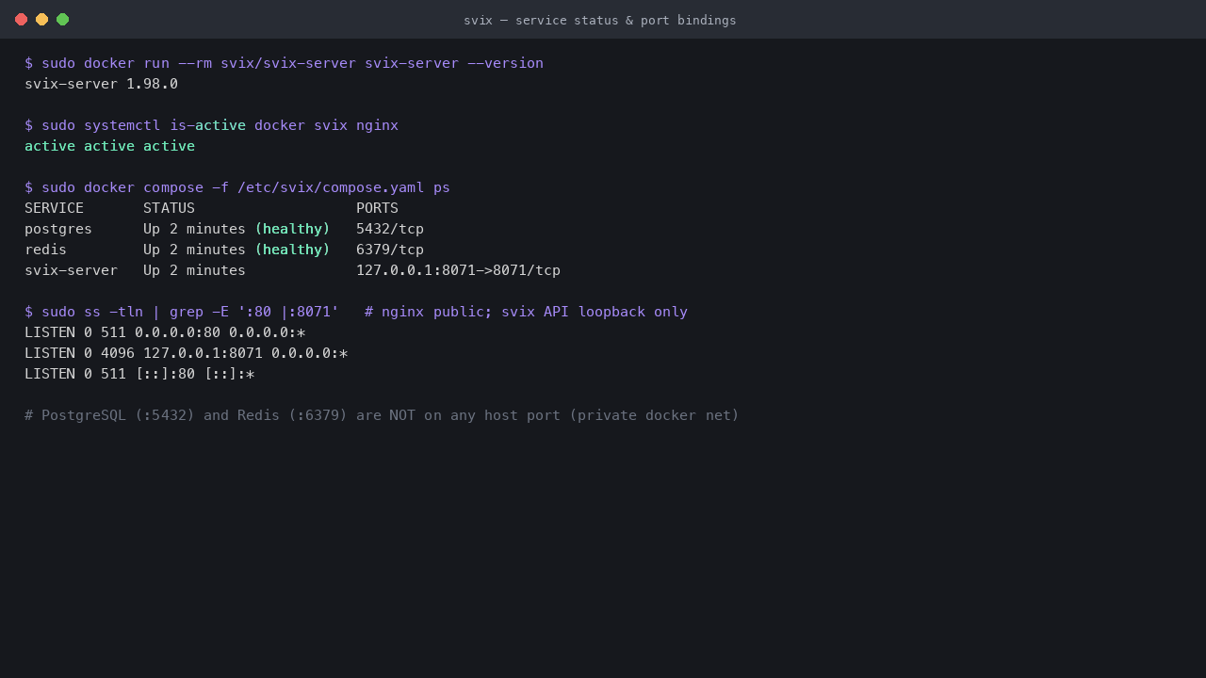Select the 'sudo docker run --rm svix/svix-server' command line
Image resolution: width=1206 pixels, height=678 pixels.
pos(284,63)
